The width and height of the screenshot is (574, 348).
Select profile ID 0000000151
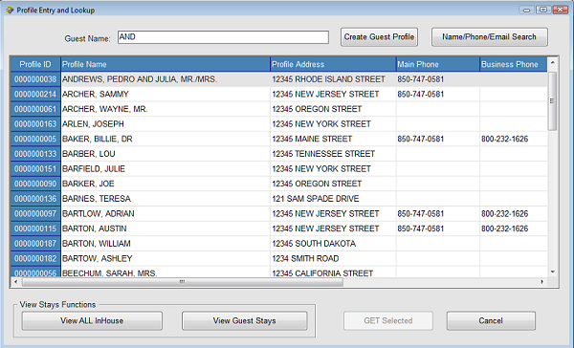(x=35, y=169)
